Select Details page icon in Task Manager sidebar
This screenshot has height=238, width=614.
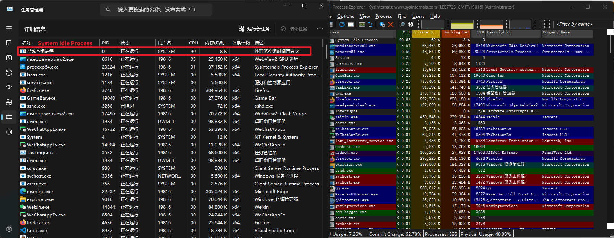(x=9, y=117)
